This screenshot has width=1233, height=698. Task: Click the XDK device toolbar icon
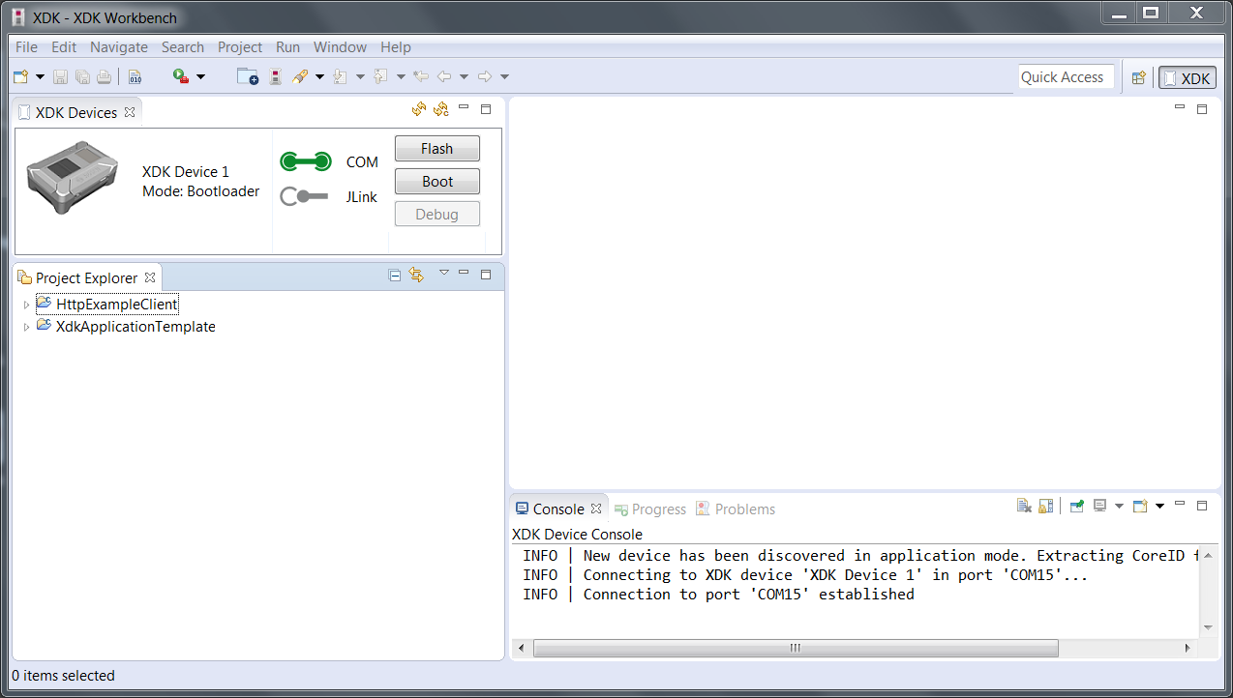(x=276, y=76)
